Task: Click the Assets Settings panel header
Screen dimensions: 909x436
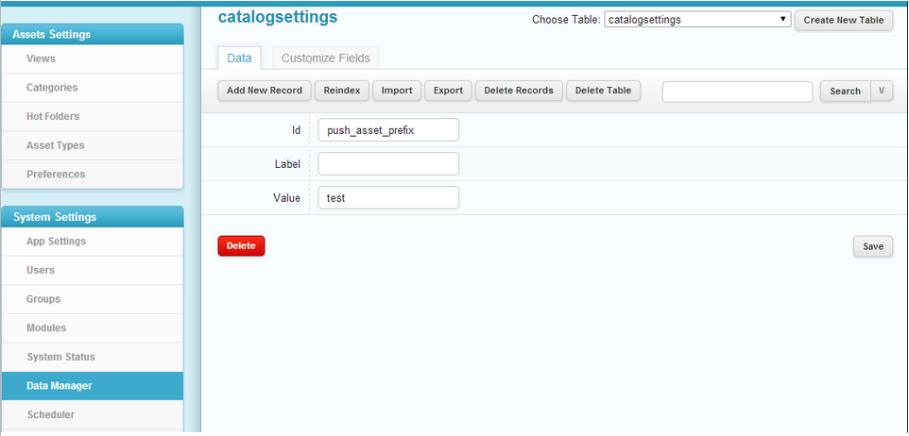Action: pos(93,34)
